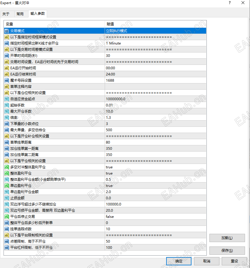Screen dimensions: 250x268
Task: Click the integer icon beside 加仓挂单第二距离
Action: [6, 155]
